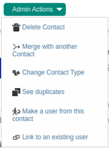Click the walking person user icon
This screenshot has width=109, height=149.
pyautogui.click(x=16, y=111)
